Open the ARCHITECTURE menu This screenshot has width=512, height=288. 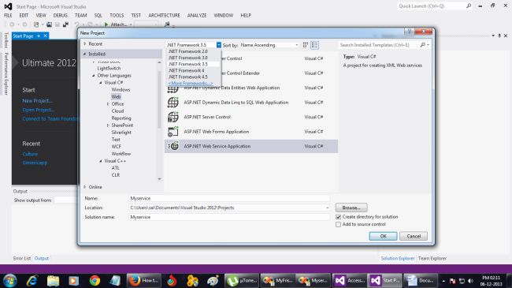(164, 15)
